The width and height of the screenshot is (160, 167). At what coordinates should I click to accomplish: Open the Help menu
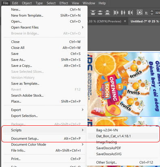tap(102, 3)
